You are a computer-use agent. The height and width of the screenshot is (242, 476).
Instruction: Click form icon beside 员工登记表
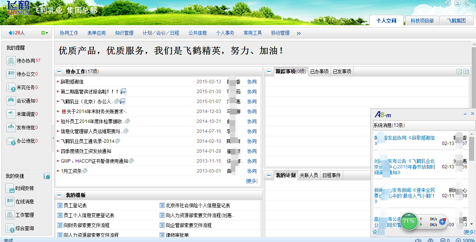pos(60,205)
